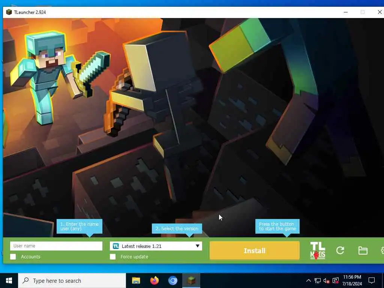Toggle the Force update checkbox

tap(112, 256)
